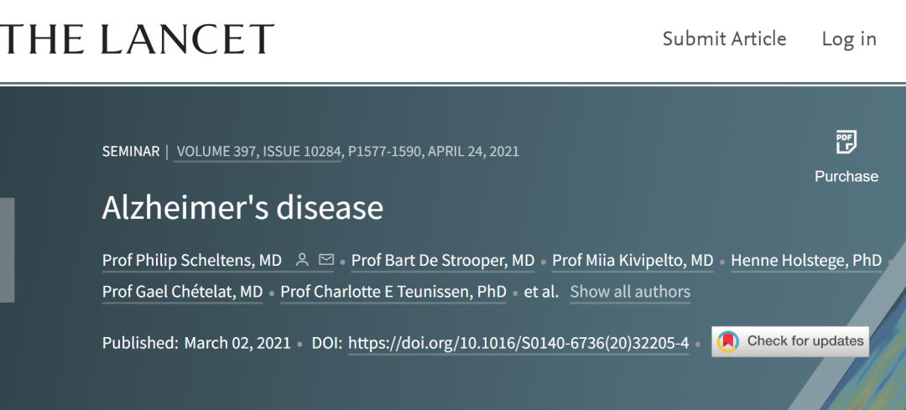Select the Log in link
This screenshot has height=410, width=906.
pos(849,39)
